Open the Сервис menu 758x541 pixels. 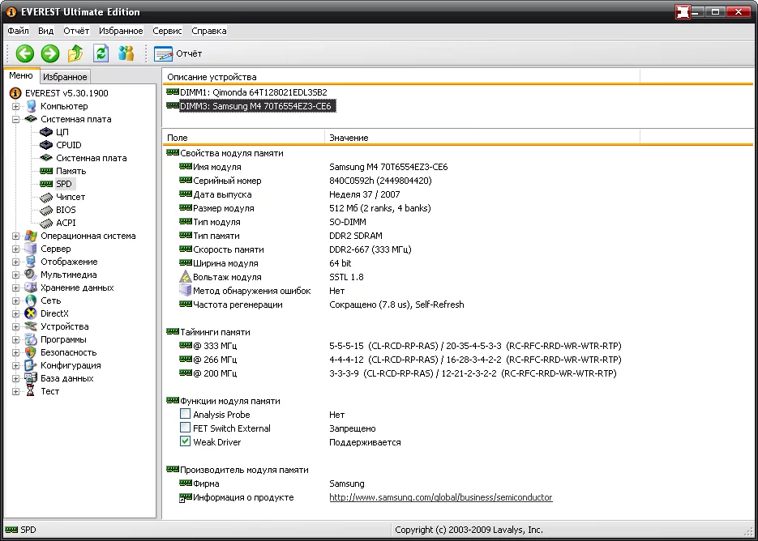pyautogui.click(x=166, y=31)
